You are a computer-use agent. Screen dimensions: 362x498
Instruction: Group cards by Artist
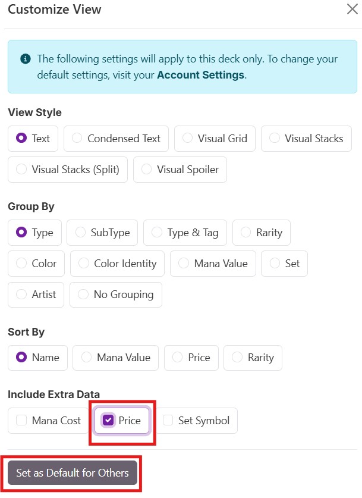point(36,295)
